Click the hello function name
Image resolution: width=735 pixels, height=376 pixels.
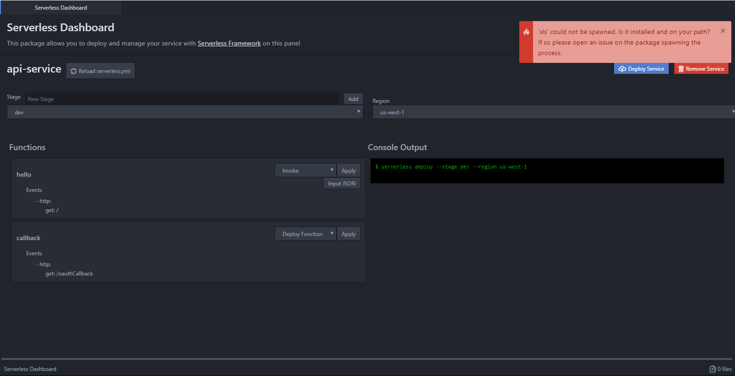pyautogui.click(x=24, y=174)
